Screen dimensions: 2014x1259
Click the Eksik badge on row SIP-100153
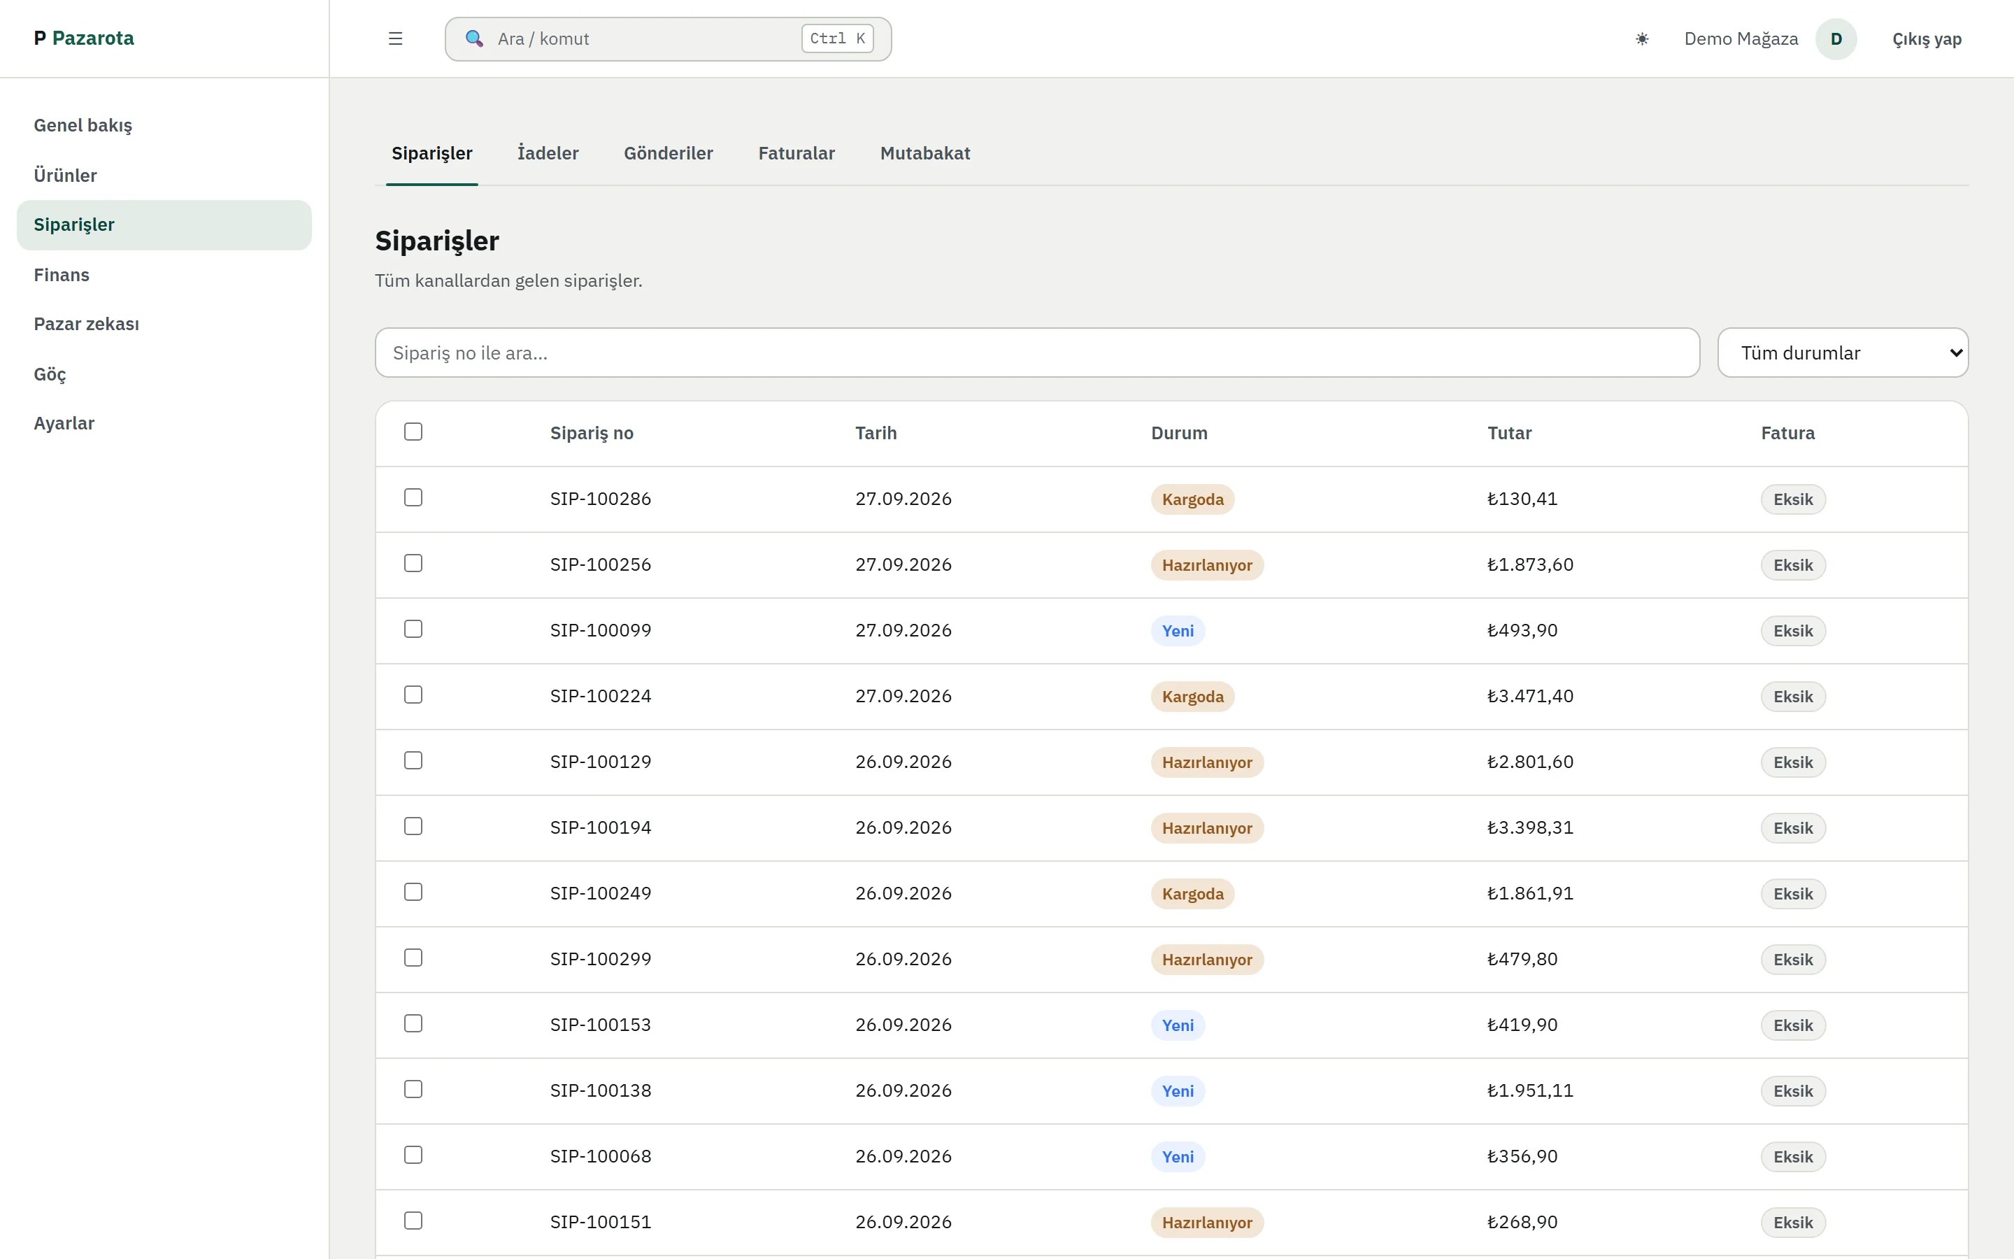coord(1792,1025)
